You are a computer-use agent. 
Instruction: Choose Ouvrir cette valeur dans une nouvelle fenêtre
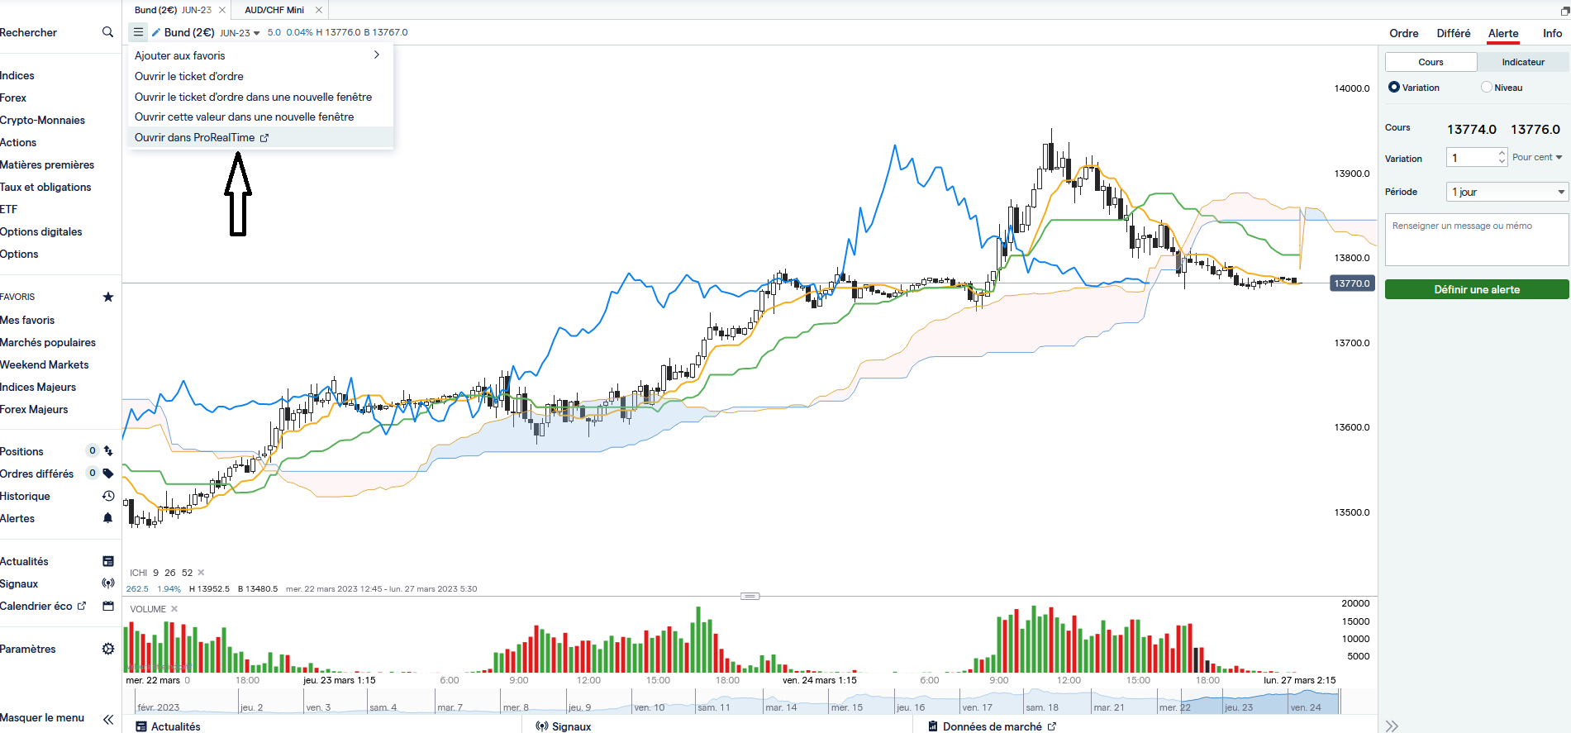(x=244, y=117)
